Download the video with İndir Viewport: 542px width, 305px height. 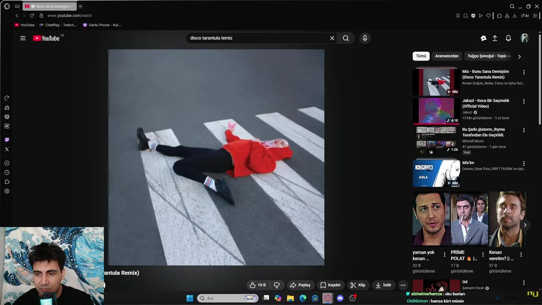pyautogui.click(x=384, y=285)
